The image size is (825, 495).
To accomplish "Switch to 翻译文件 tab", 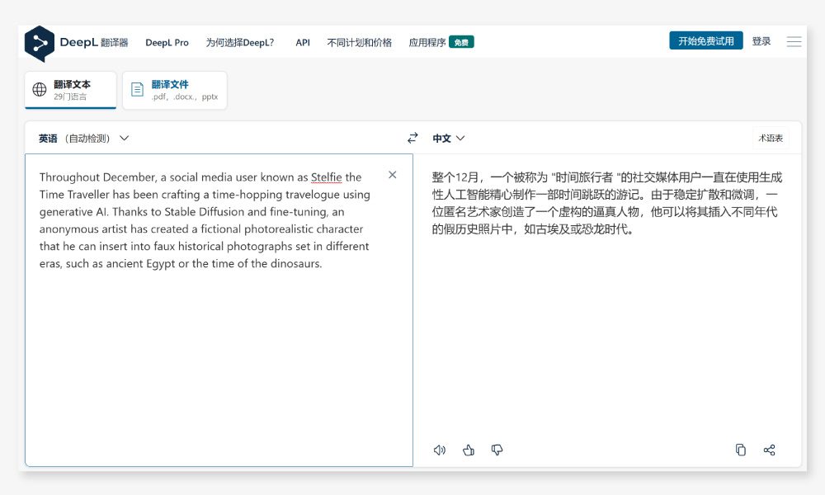I will click(x=175, y=90).
